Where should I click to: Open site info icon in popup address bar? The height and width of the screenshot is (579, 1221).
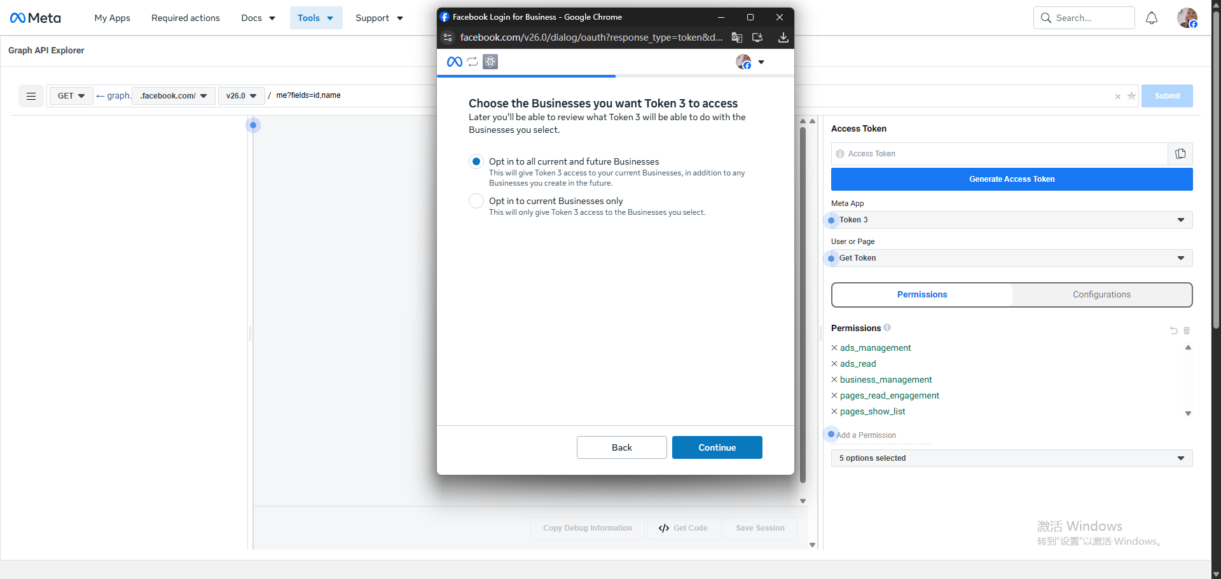click(x=448, y=37)
